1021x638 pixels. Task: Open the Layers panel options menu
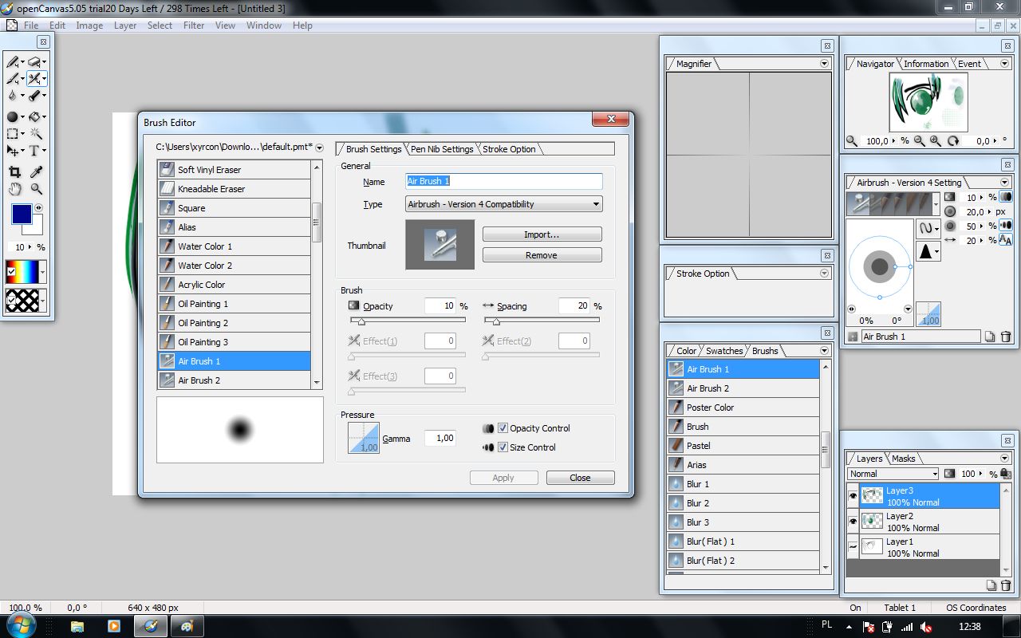pyautogui.click(x=1004, y=459)
